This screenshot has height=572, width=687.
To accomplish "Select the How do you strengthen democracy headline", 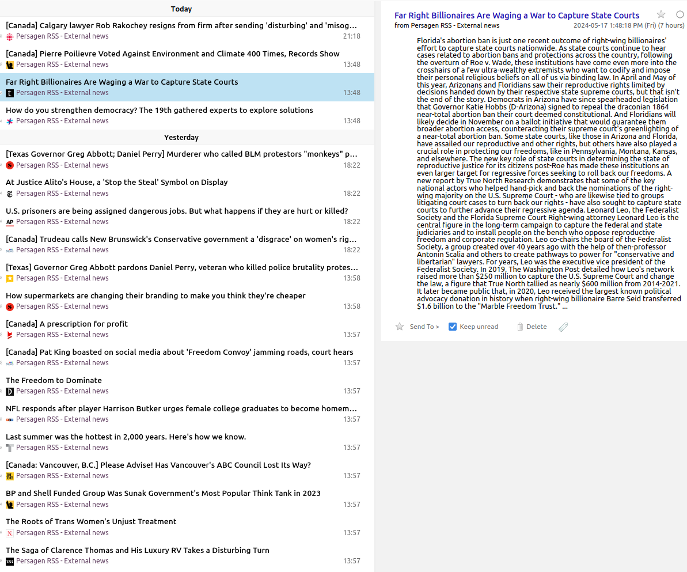I will tap(160, 111).
